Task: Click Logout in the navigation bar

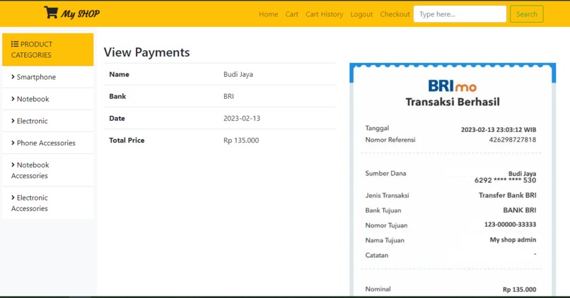Action: click(x=361, y=14)
